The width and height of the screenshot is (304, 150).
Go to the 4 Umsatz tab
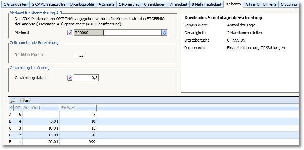coord(107,4)
